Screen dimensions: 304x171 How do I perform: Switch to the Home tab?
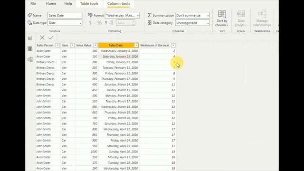(x=51, y=3)
